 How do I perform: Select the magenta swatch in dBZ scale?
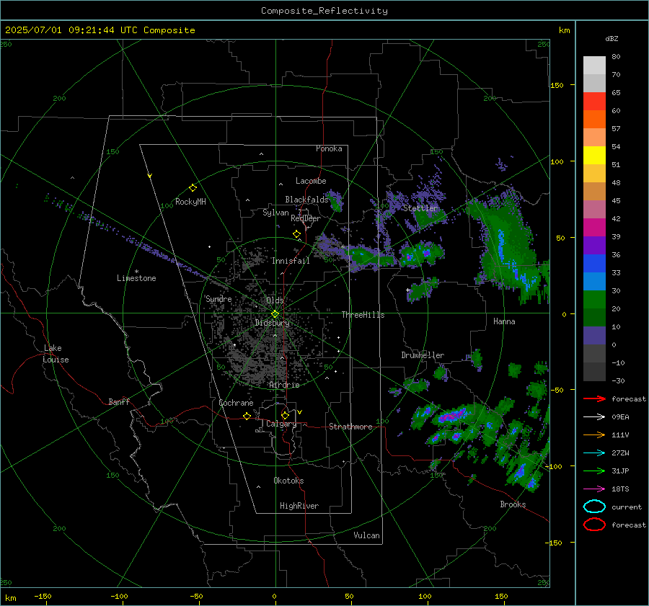click(594, 228)
